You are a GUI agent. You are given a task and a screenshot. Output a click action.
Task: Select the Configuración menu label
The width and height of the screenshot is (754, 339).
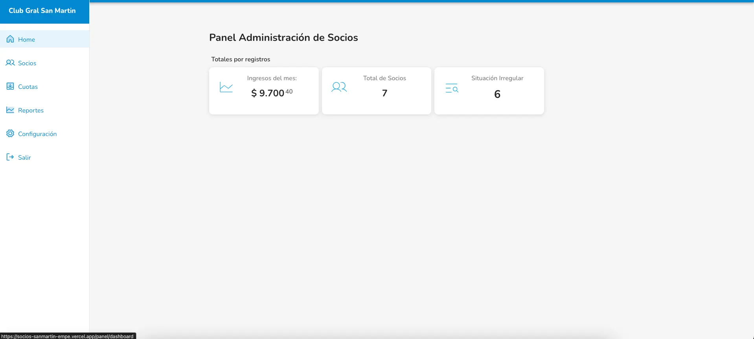[x=37, y=134]
